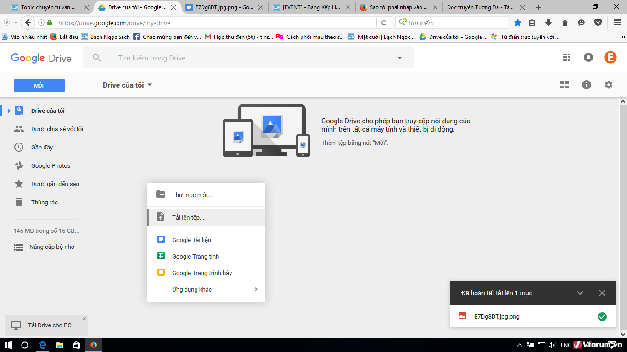Viewport: 627px width, 352px height.
Task: Expand the Drive của tôi tree arrow
Action: click(9, 111)
